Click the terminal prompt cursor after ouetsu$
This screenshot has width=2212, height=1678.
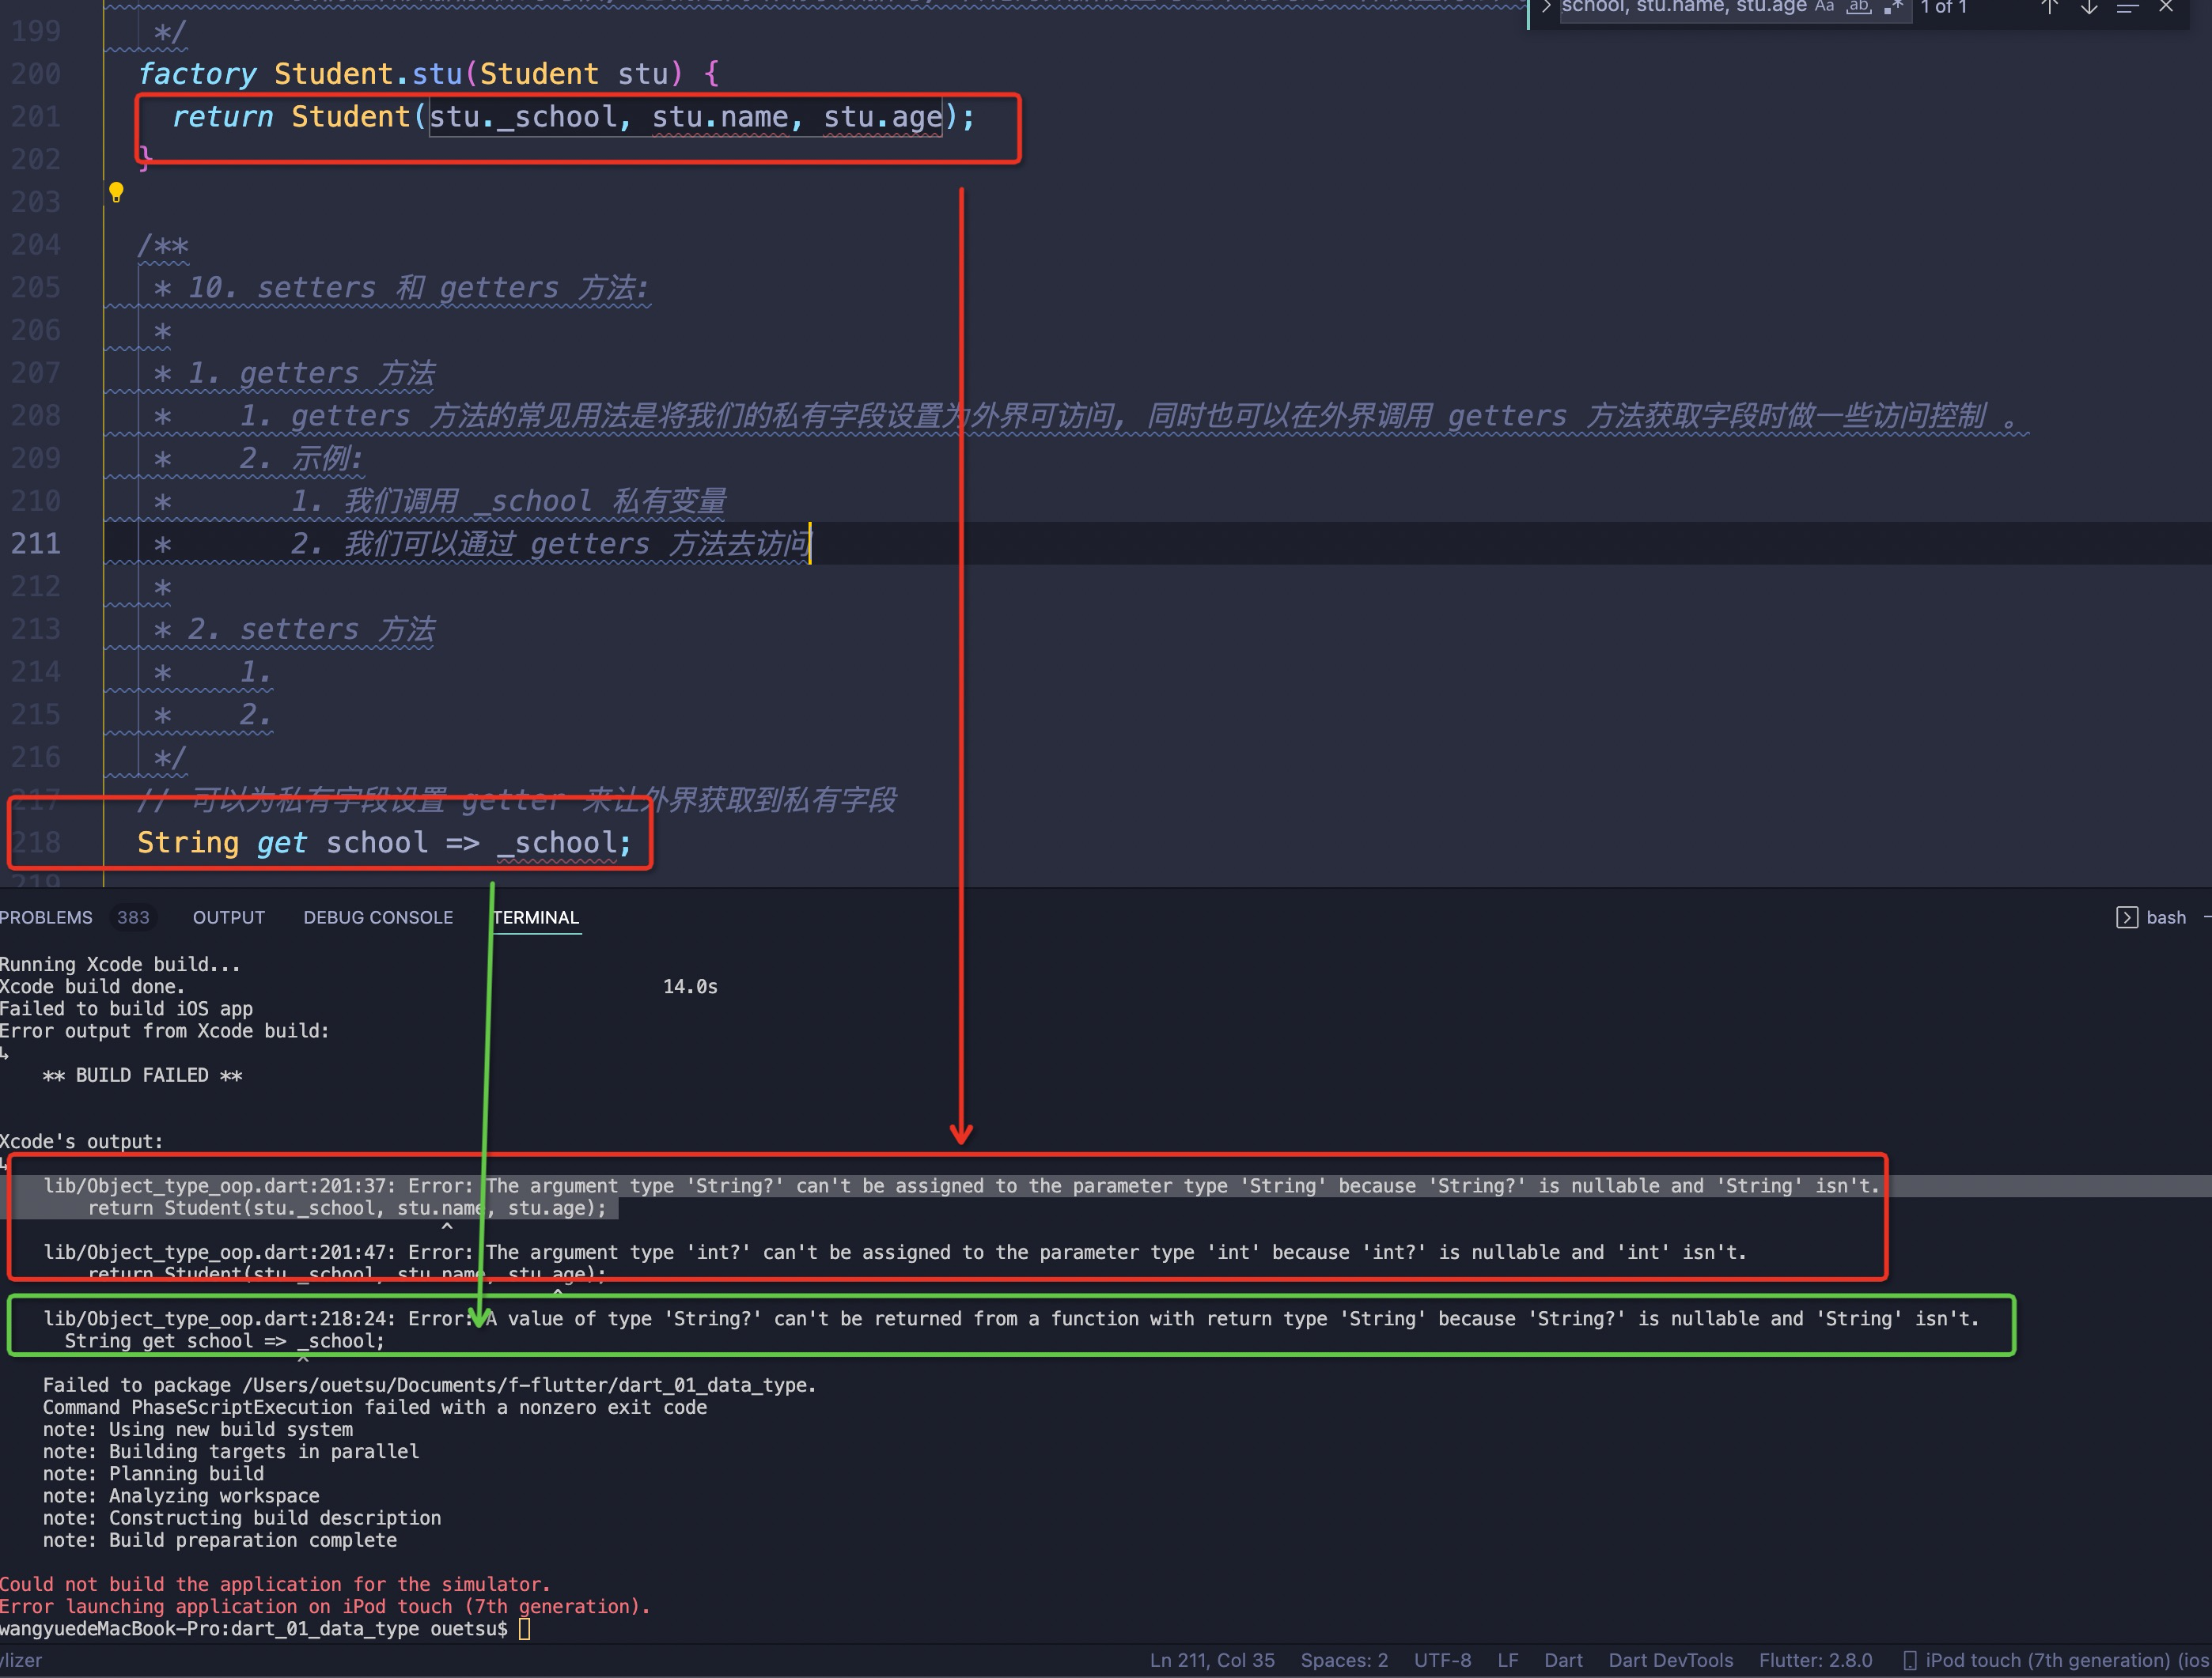tap(524, 1629)
